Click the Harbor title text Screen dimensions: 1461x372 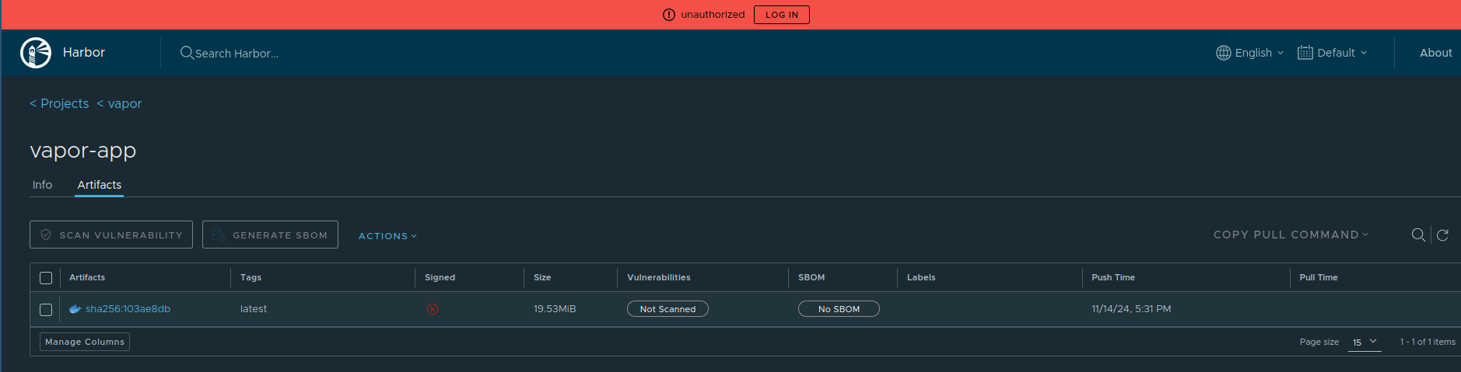pyautogui.click(x=84, y=52)
